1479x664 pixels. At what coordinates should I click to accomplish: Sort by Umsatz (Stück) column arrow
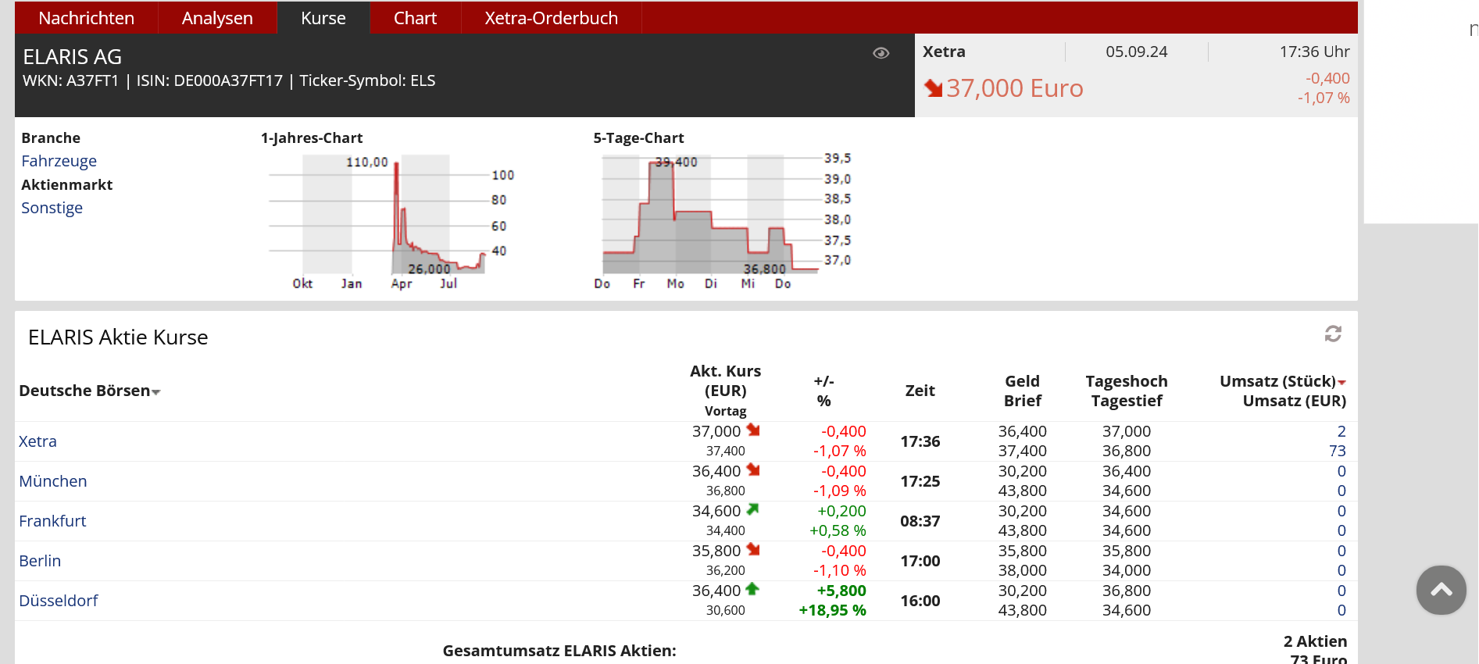point(1341,383)
